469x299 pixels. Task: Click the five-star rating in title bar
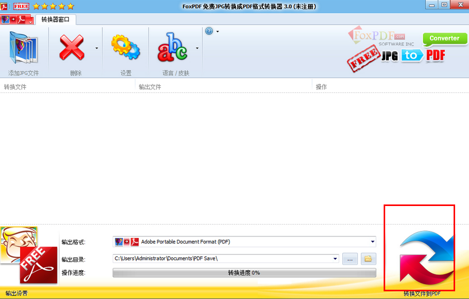click(53, 6)
